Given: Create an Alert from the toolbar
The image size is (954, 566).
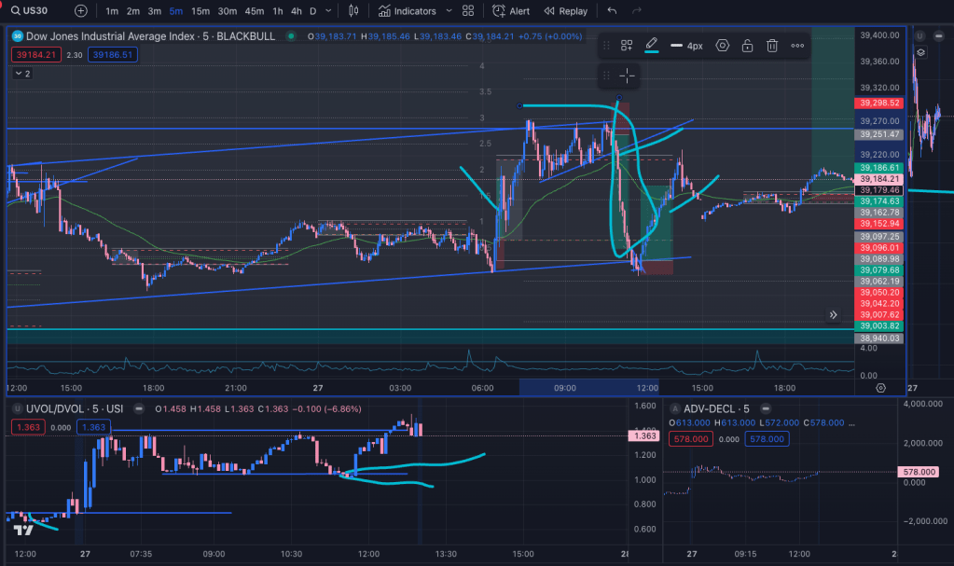Looking at the screenshot, I should tap(511, 11).
